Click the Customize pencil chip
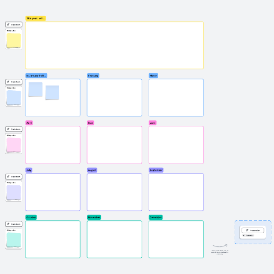 tap(248, 235)
